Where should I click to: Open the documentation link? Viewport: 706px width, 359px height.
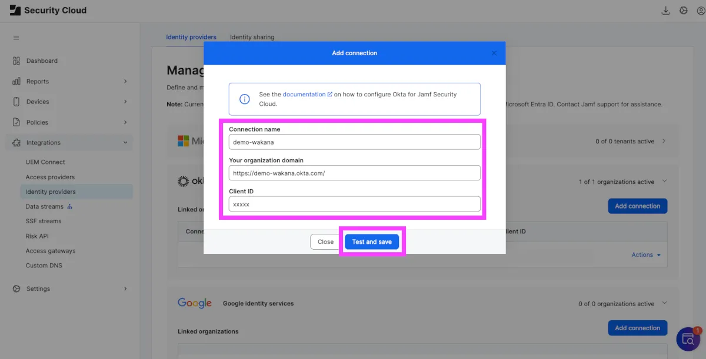(304, 94)
